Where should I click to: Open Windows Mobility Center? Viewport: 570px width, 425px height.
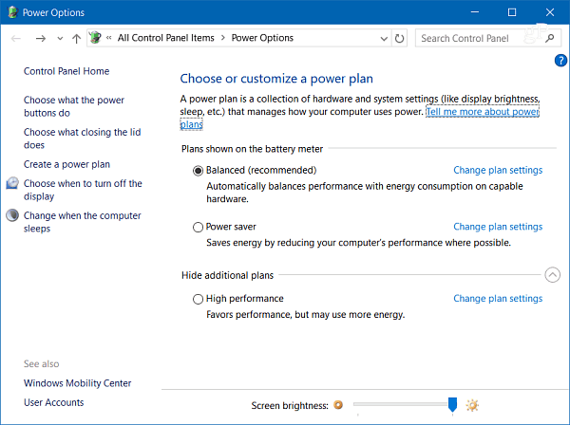(78, 383)
